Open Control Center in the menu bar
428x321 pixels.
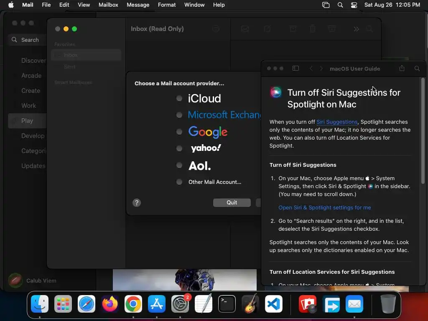click(x=354, y=5)
